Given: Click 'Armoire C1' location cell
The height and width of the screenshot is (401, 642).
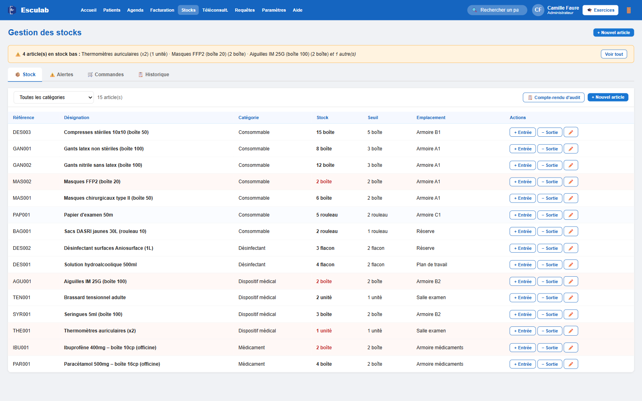Looking at the screenshot, I should 429,215.
